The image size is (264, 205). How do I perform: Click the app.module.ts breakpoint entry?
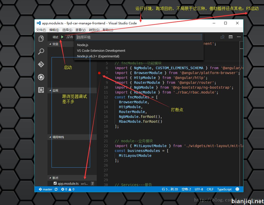(x=72, y=183)
